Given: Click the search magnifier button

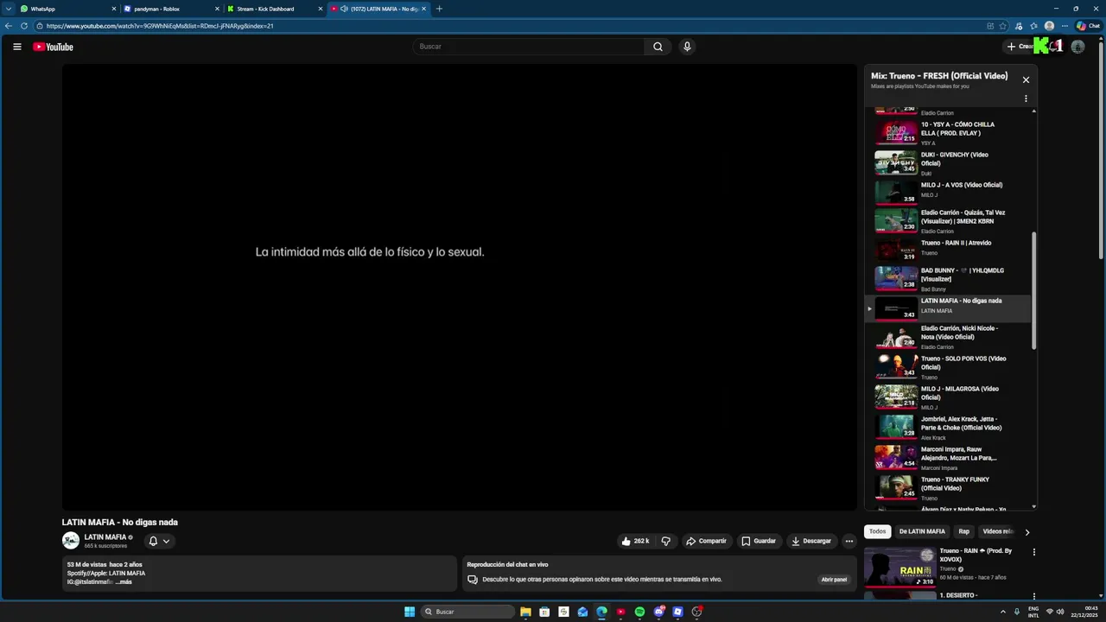Looking at the screenshot, I should click(658, 47).
